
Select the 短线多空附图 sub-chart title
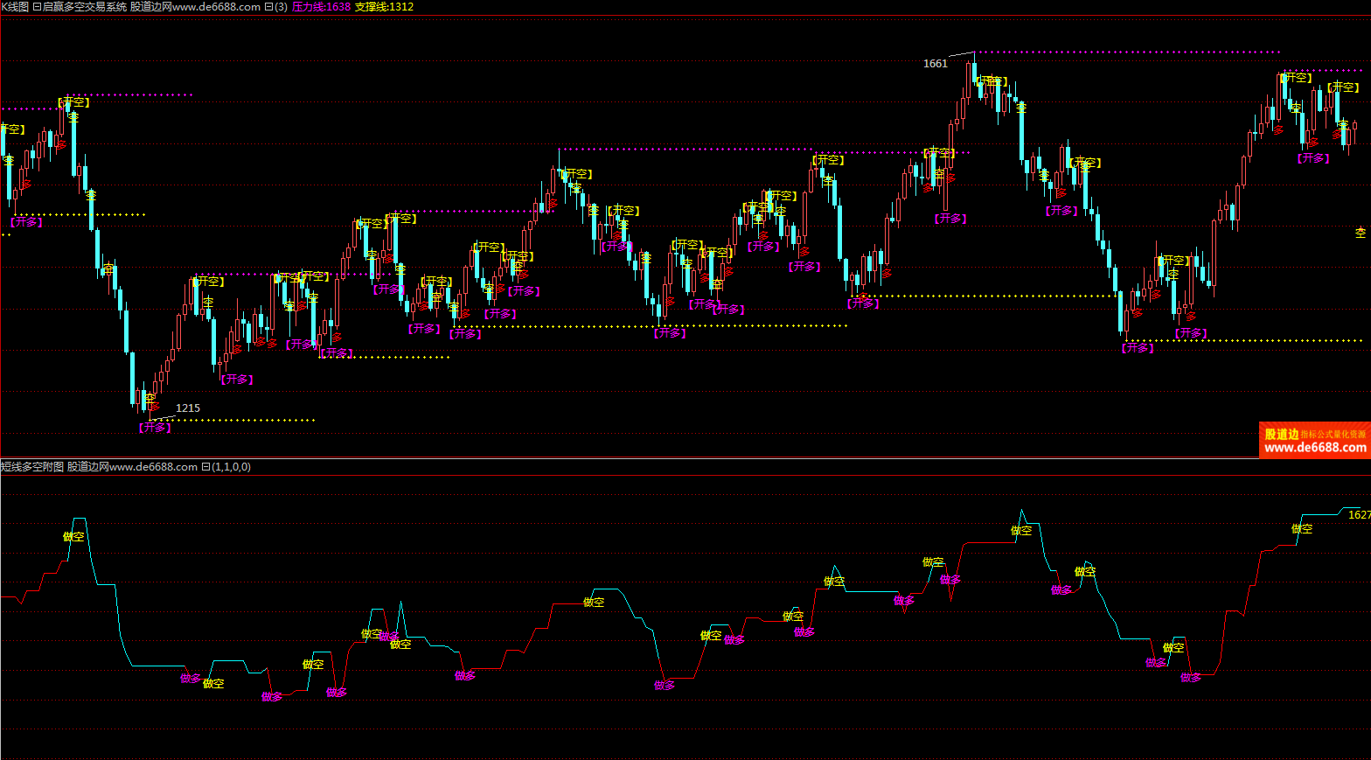click(x=32, y=467)
